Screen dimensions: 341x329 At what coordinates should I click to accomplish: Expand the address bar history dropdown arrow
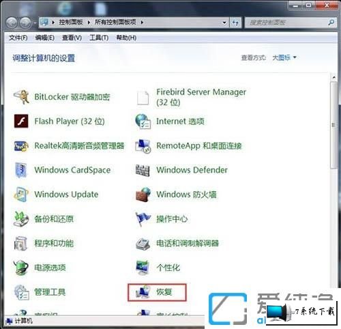click(x=224, y=23)
